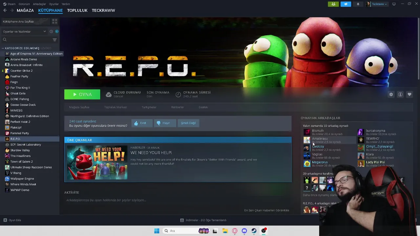
Task: Expand the Oyunlar ve Yazılımlar dropdown
Action: (24, 31)
